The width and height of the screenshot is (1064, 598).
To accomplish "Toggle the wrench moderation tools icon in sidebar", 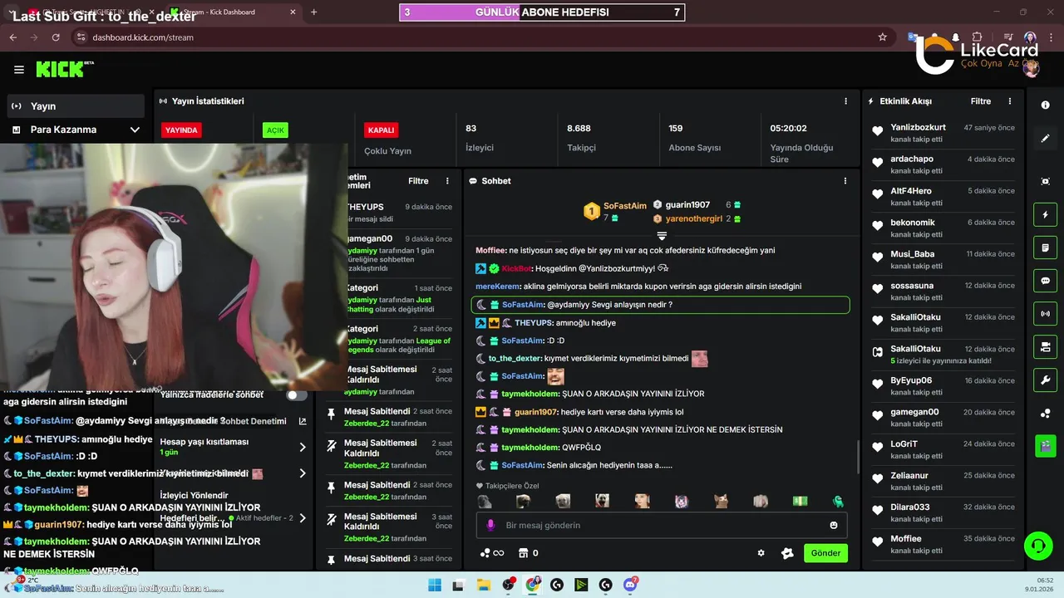I will (1046, 380).
